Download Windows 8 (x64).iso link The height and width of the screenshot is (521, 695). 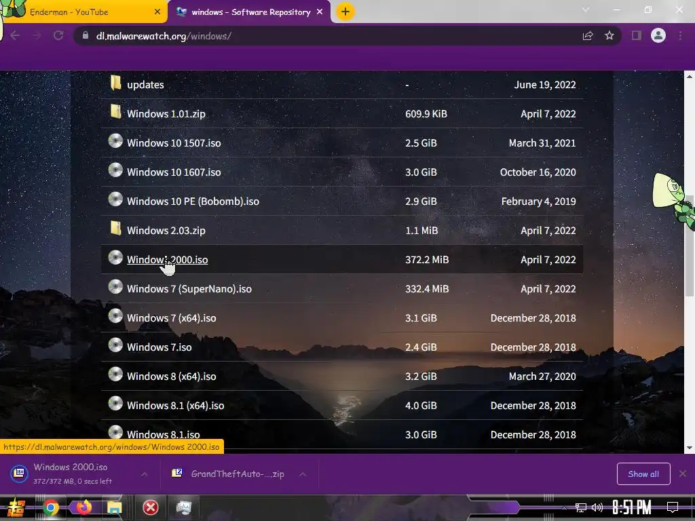click(172, 377)
